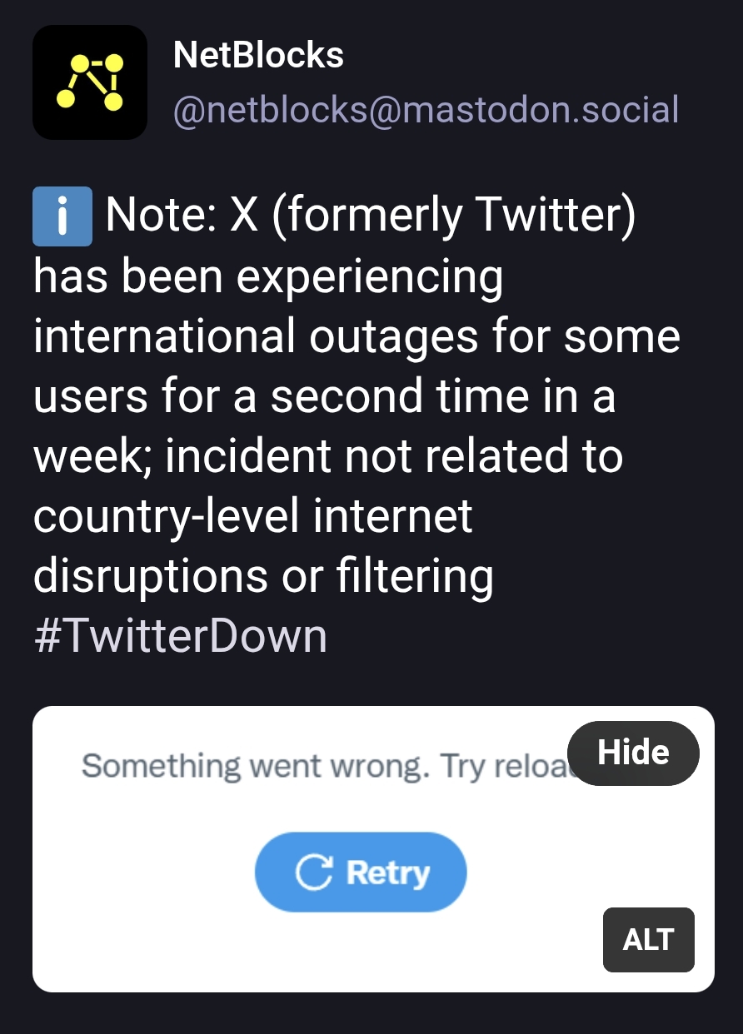The height and width of the screenshot is (1034, 743).
Task: Click the 'second time in a' phrase
Action: (x=442, y=397)
